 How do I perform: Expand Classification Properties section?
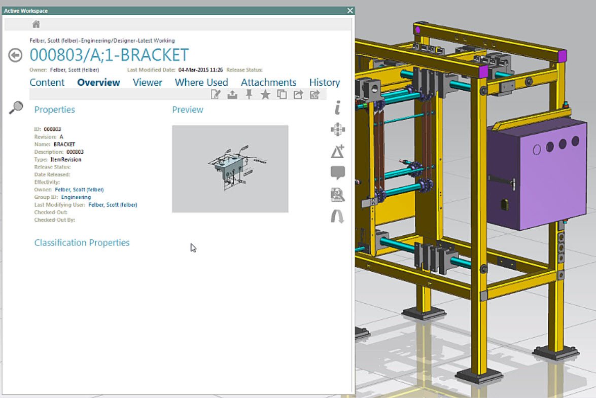(x=82, y=243)
